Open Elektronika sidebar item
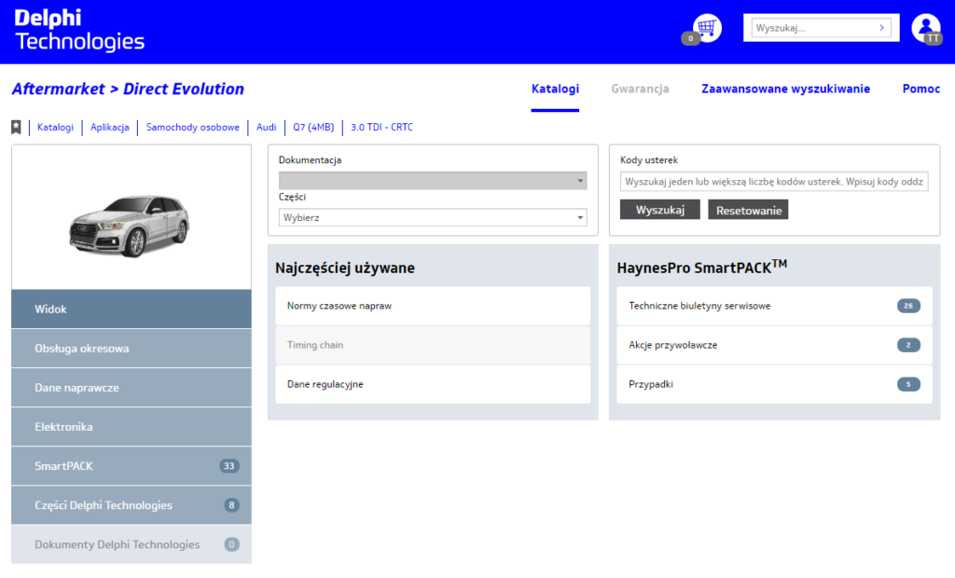 pos(131,427)
